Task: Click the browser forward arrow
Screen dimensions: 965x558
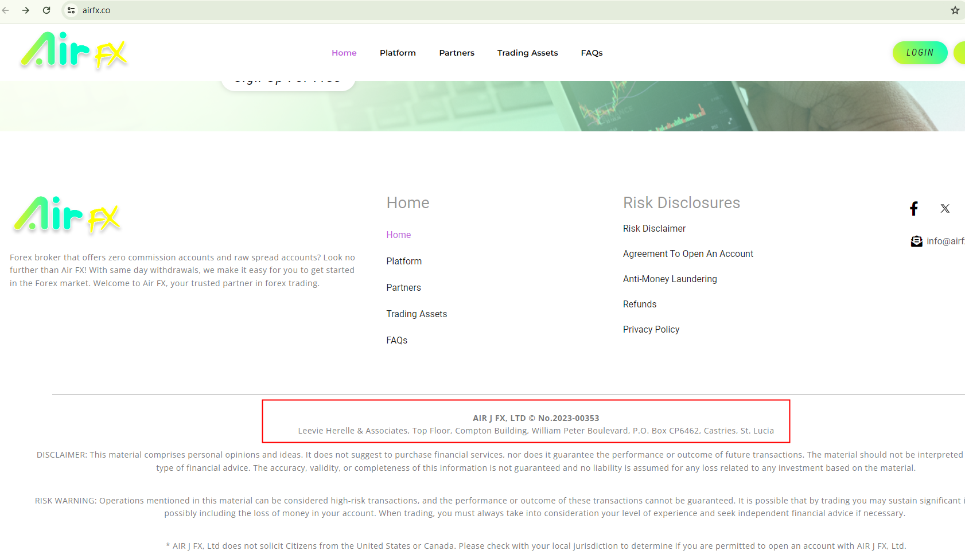Action: pyautogui.click(x=26, y=10)
